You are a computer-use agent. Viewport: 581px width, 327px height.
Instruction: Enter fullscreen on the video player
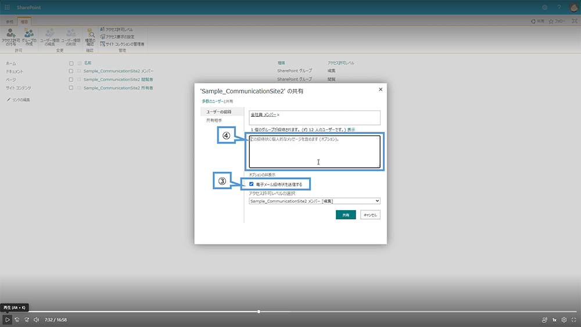(573, 319)
